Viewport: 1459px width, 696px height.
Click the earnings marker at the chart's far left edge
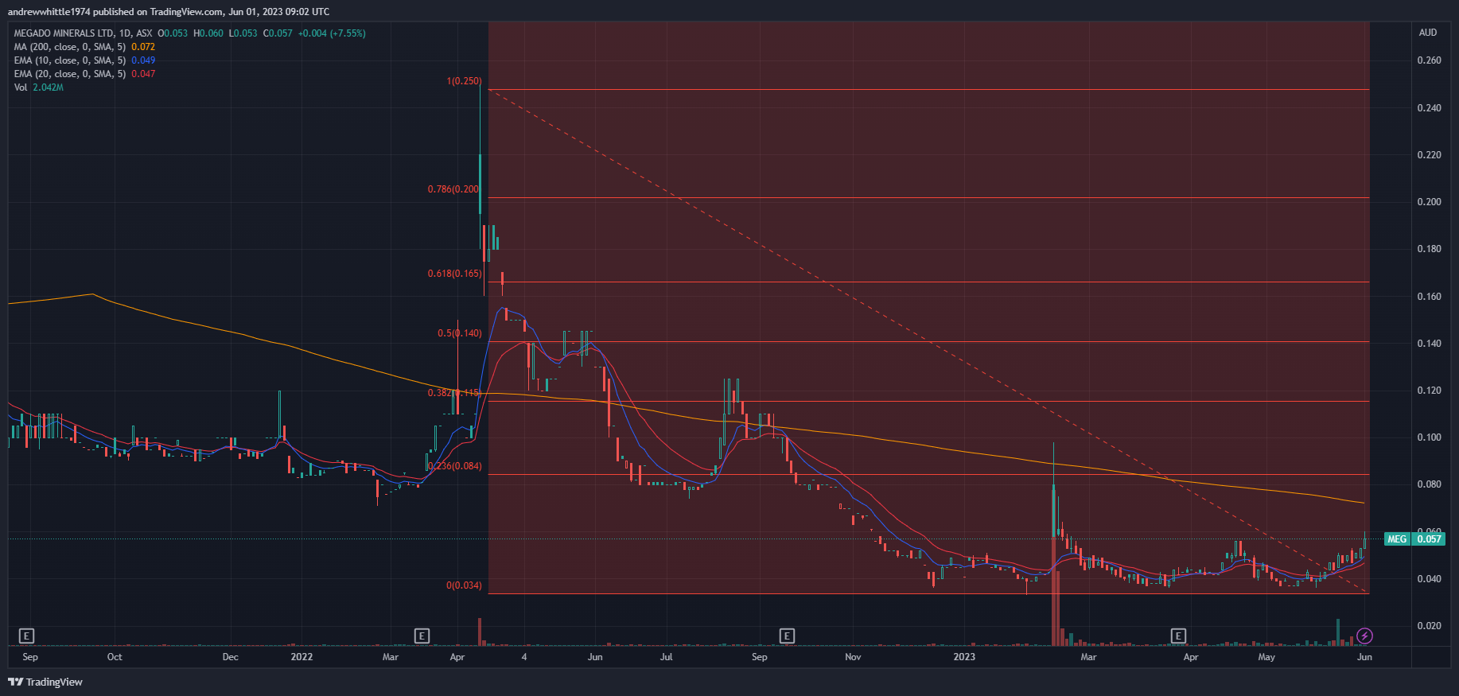27,636
